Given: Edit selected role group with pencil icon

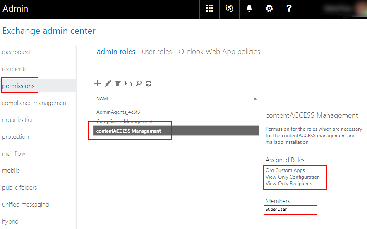Looking at the screenshot, I should tap(108, 83).
